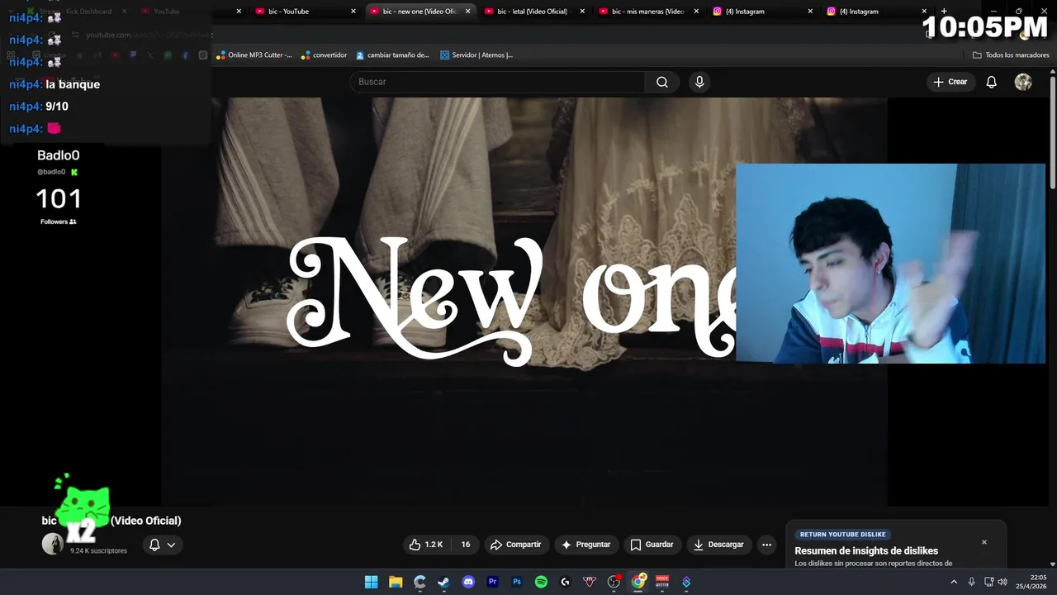Click the Instagram bookmark icon
The width and height of the screenshot is (1057, 595).
click(x=202, y=55)
